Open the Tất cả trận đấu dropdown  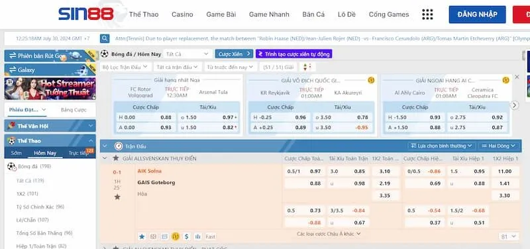click(x=178, y=67)
